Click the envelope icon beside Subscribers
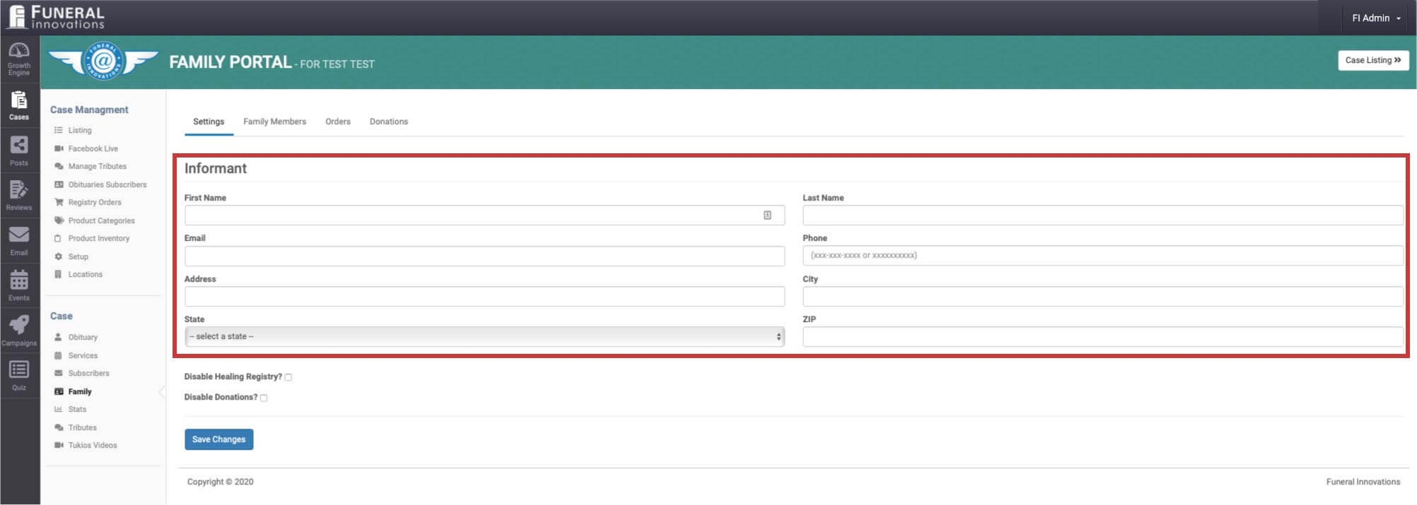This screenshot has height=505, width=1417. tap(59, 374)
